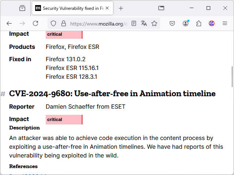Click the site security padlock icon
This screenshot has height=175, width=234.
click(x=63, y=23)
